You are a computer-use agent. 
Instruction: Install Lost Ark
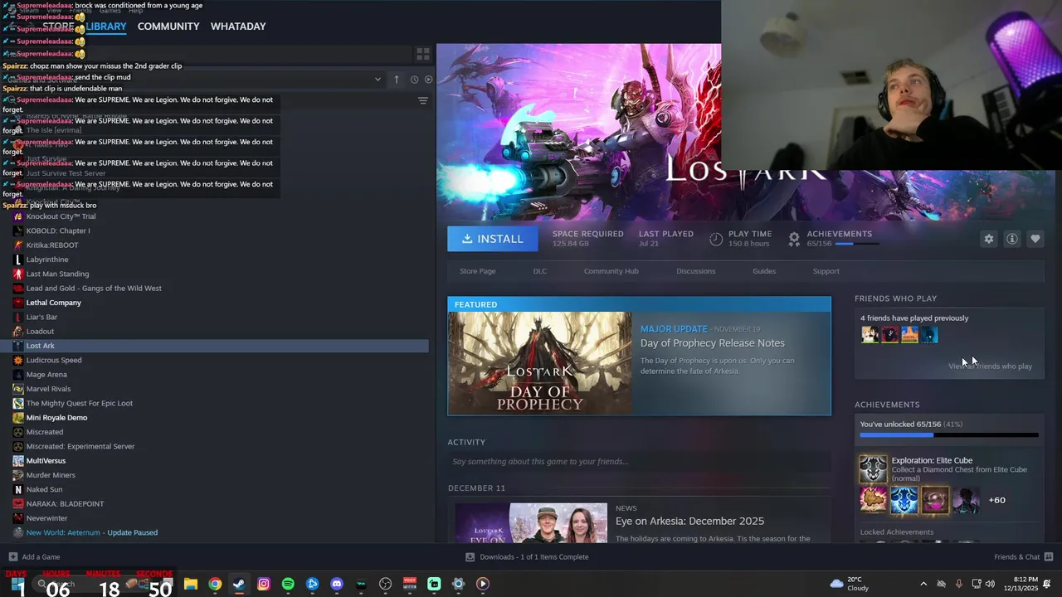pyautogui.click(x=493, y=239)
